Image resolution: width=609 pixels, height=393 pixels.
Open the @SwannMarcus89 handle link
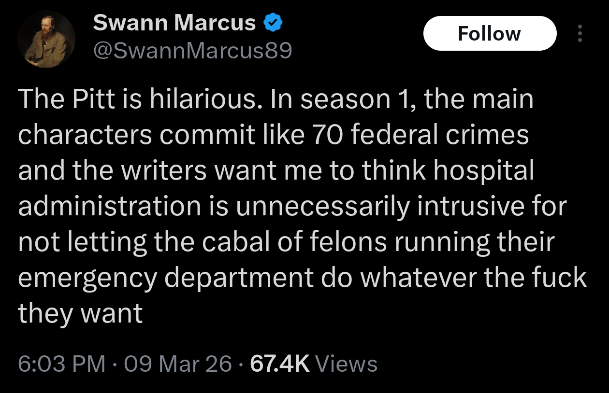(x=192, y=50)
